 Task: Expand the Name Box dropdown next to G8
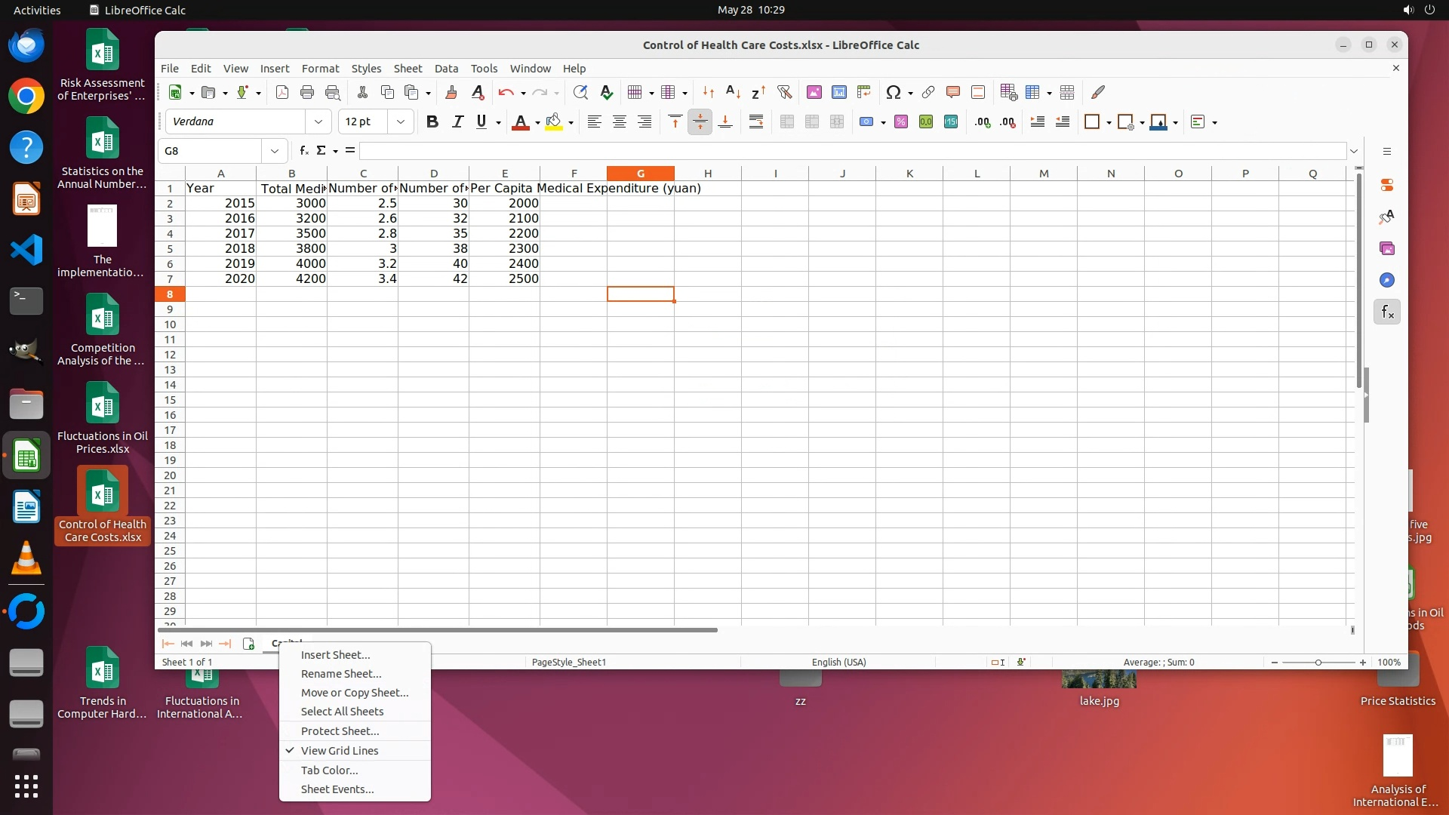(275, 151)
